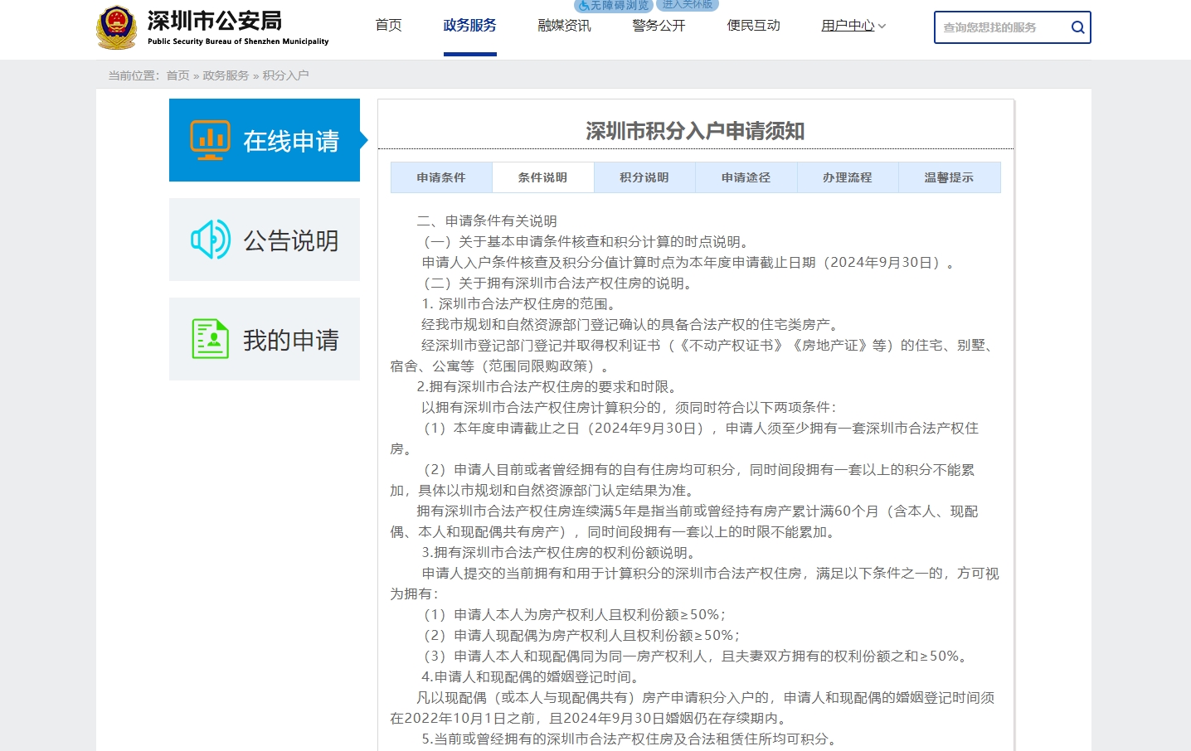Select the 我的申请 sidebar button
The width and height of the screenshot is (1191, 751).
point(265,339)
